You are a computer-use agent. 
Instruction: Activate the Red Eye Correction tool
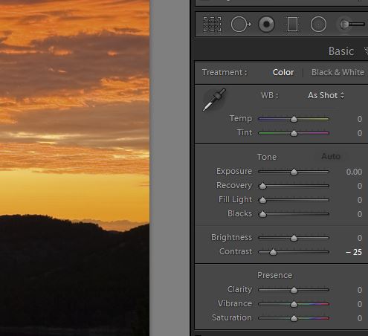(267, 25)
